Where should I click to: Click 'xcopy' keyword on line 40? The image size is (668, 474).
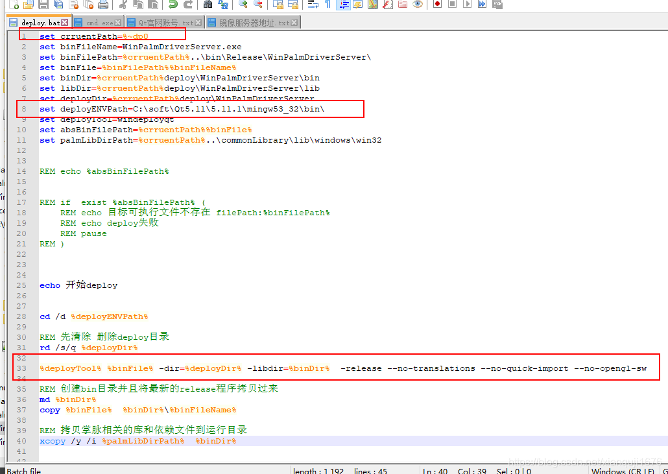pyautogui.click(x=53, y=441)
